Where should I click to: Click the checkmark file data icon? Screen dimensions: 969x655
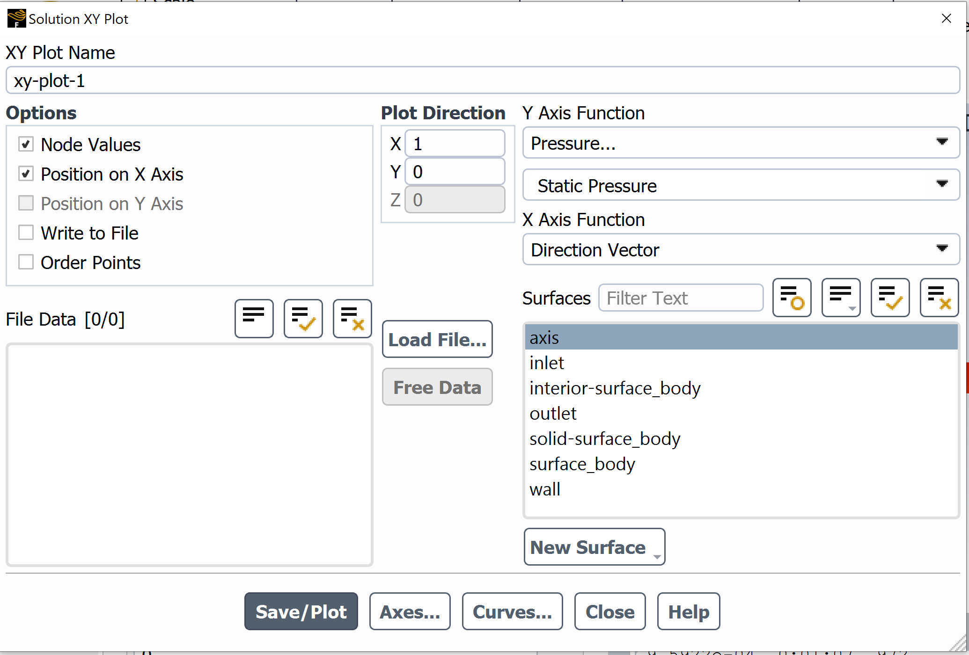coord(302,317)
